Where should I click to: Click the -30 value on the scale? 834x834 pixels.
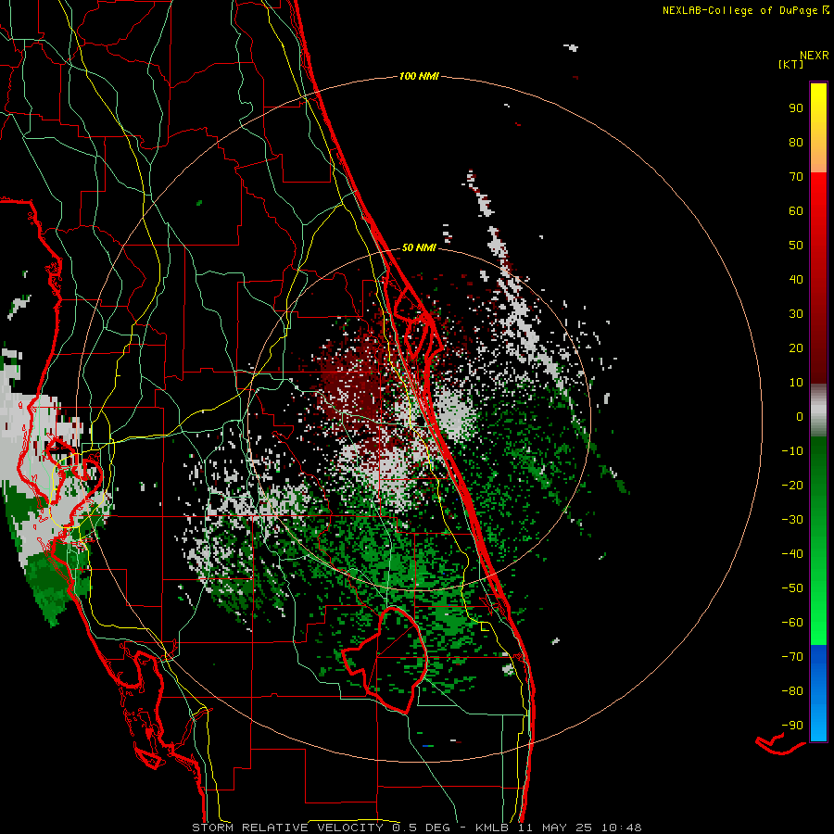(792, 520)
